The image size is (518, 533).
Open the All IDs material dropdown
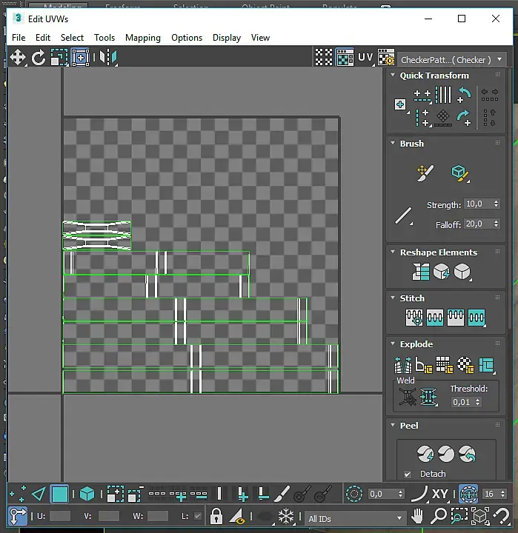click(355, 518)
